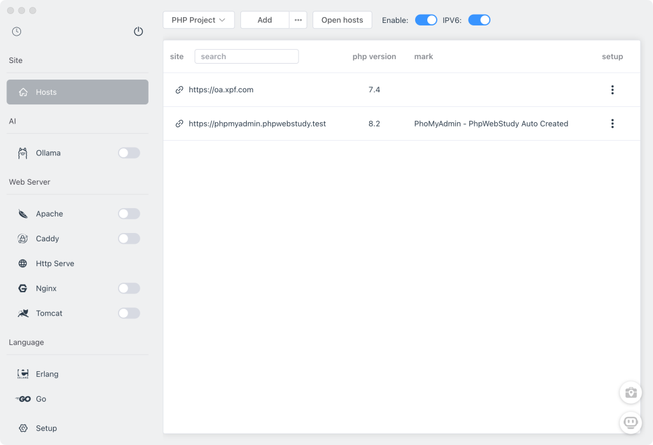Image resolution: width=653 pixels, height=445 pixels.
Task: Disable the IPV6 switch
Action: pyautogui.click(x=479, y=20)
